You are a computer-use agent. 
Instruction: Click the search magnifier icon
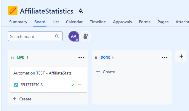[57, 36]
